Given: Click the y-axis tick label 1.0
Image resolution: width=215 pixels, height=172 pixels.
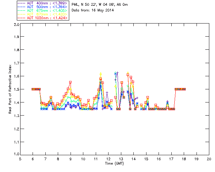Looking at the screenshot, I should (16, 154).
